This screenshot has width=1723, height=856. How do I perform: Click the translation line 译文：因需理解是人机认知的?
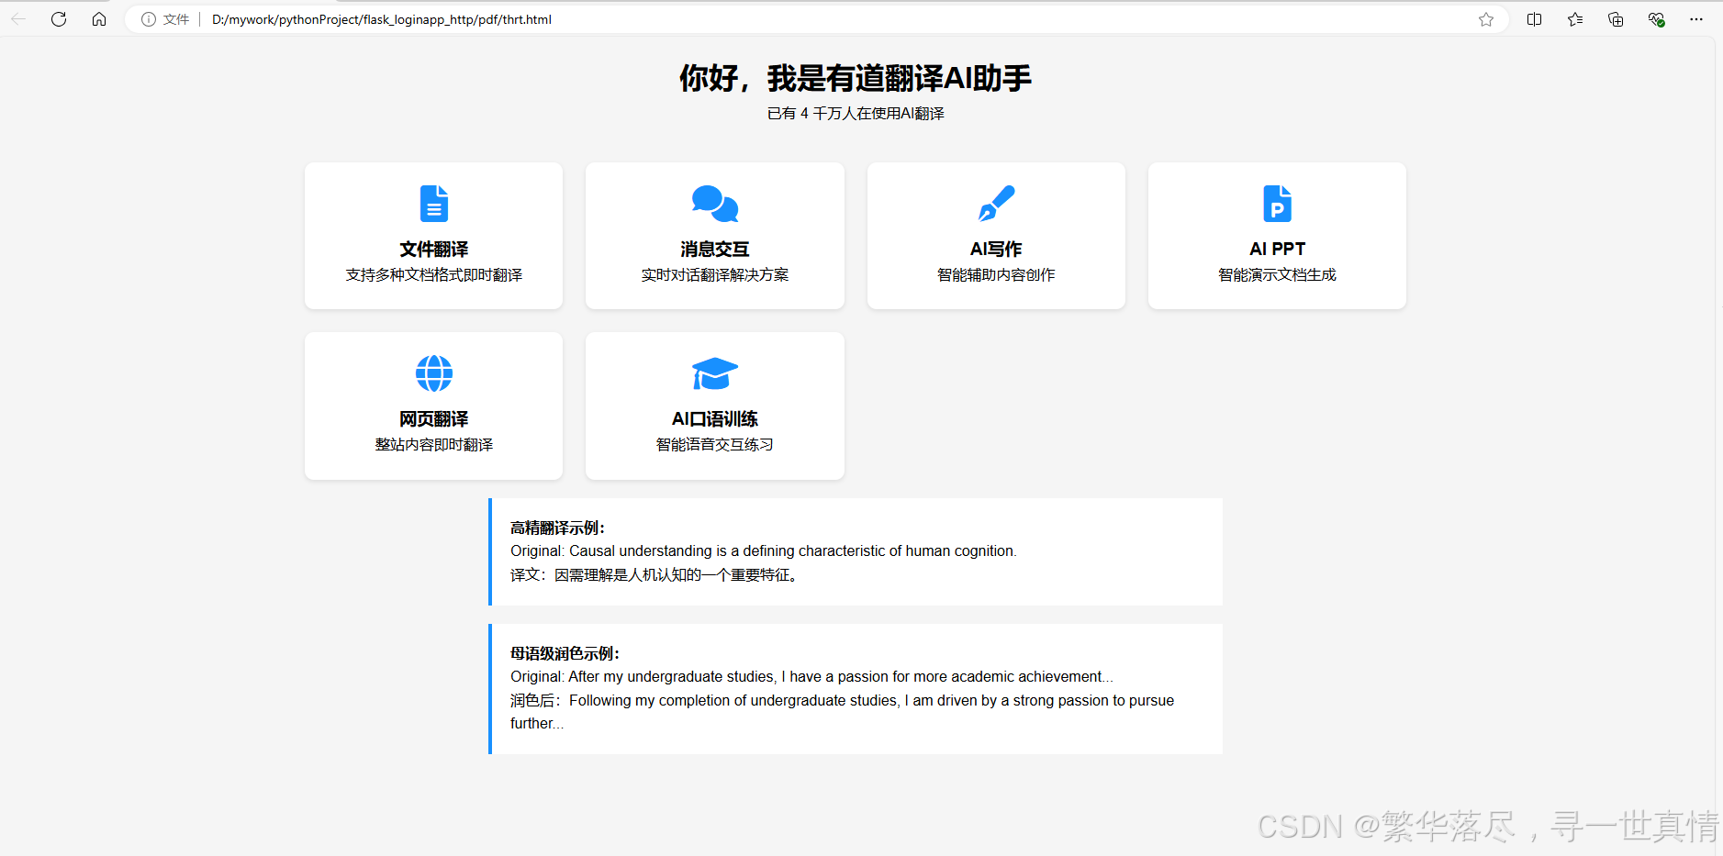(x=657, y=575)
